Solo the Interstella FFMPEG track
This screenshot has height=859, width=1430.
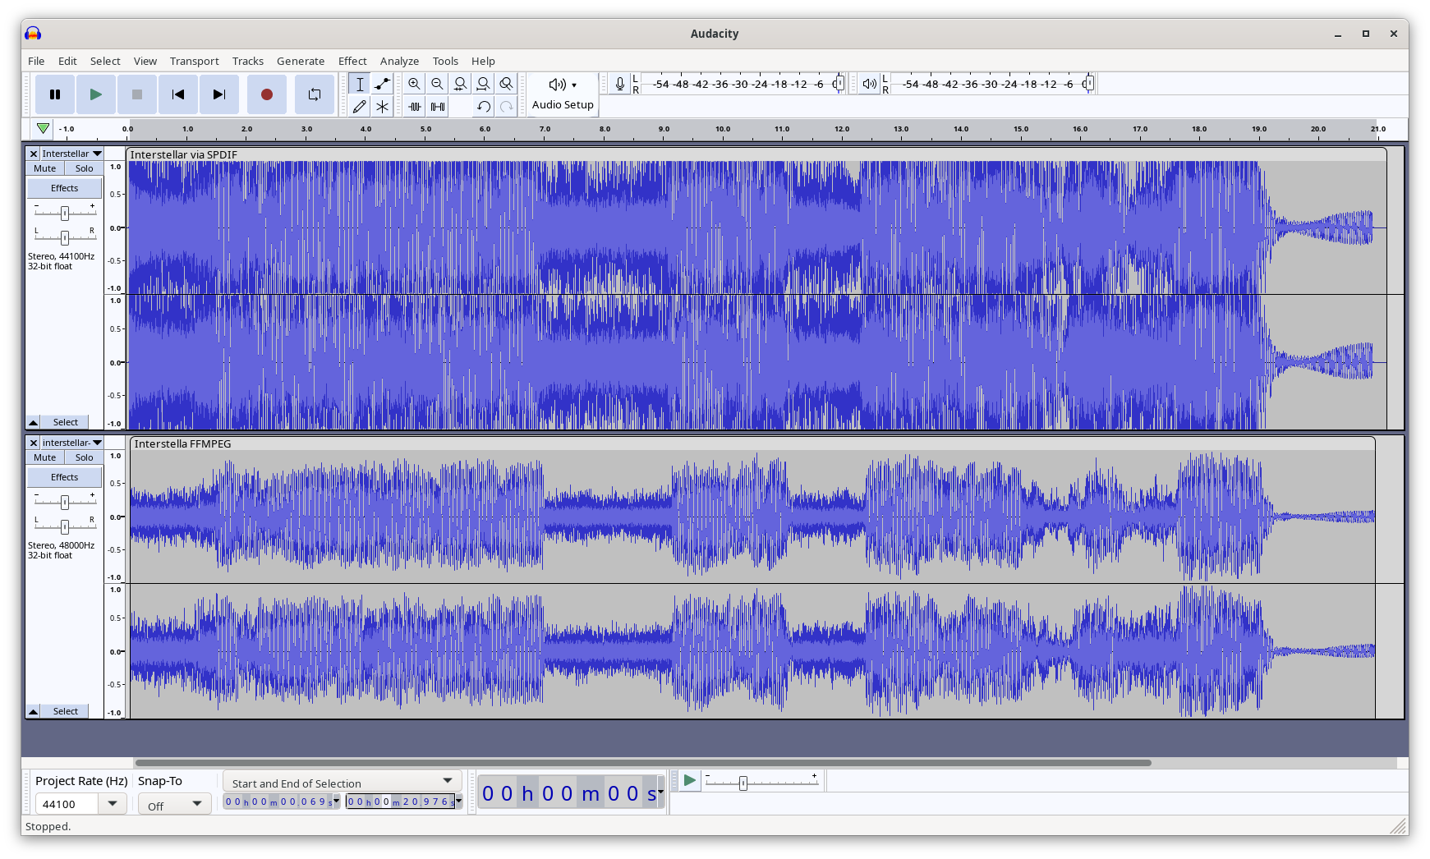coord(84,457)
